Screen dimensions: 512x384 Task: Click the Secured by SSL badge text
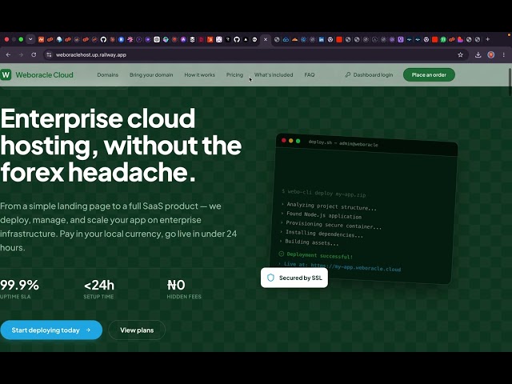click(x=301, y=278)
